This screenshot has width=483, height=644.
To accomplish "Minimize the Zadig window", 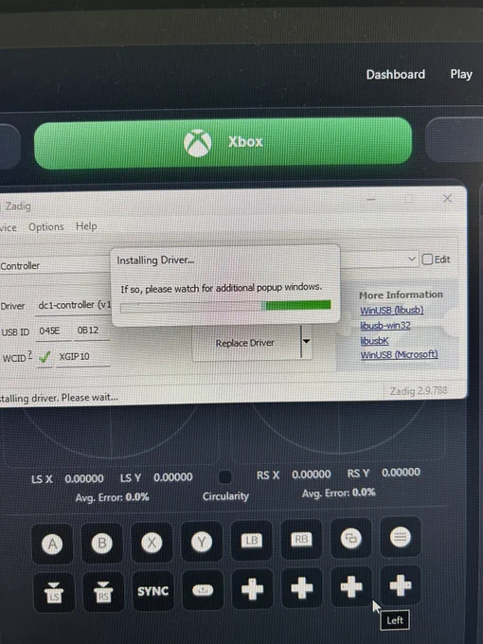I will tap(371, 200).
